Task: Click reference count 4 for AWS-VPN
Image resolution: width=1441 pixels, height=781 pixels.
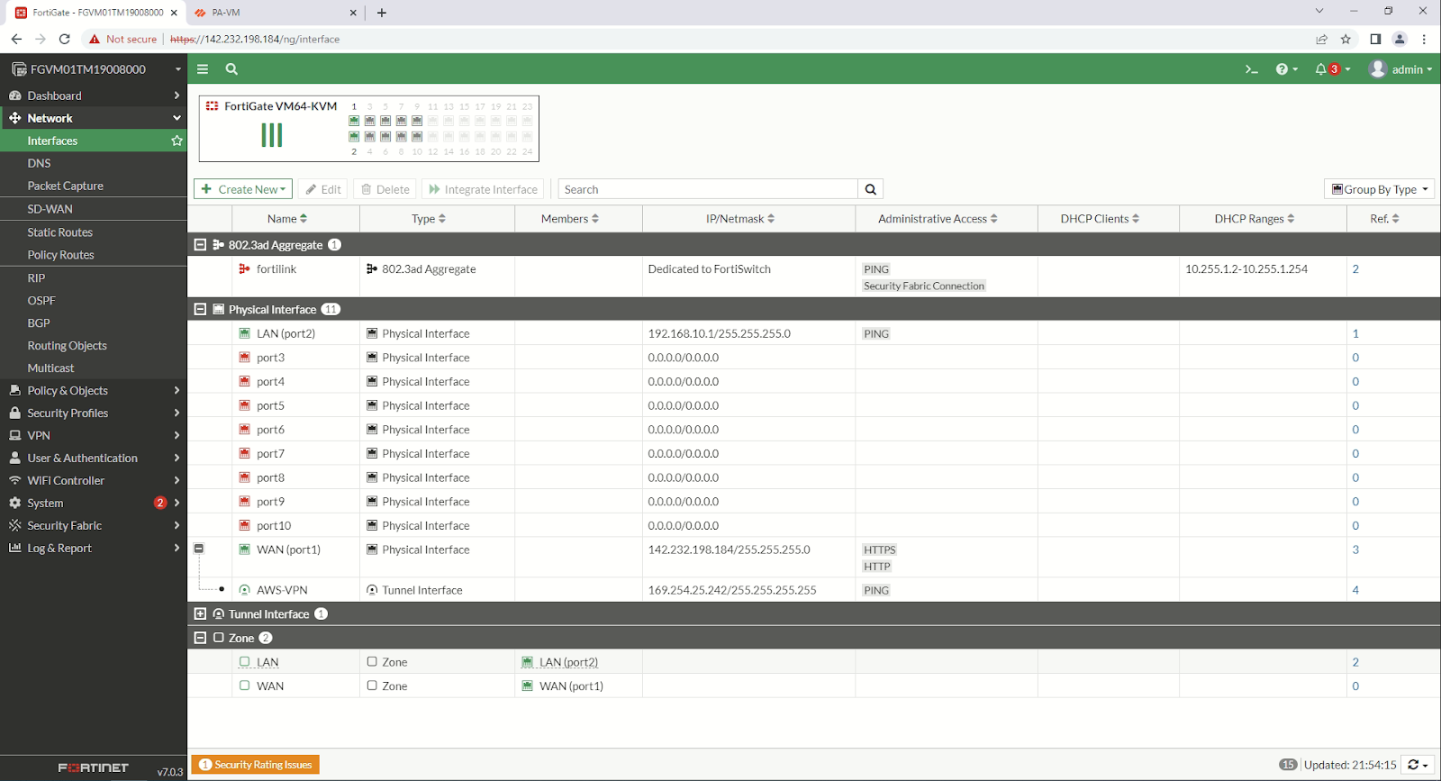Action: pyautogui.click(x=1355, y=591)
